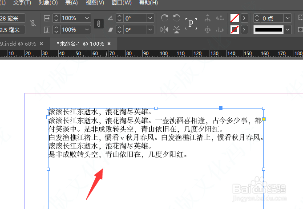Click the Select Content icon

click(207, 30)
